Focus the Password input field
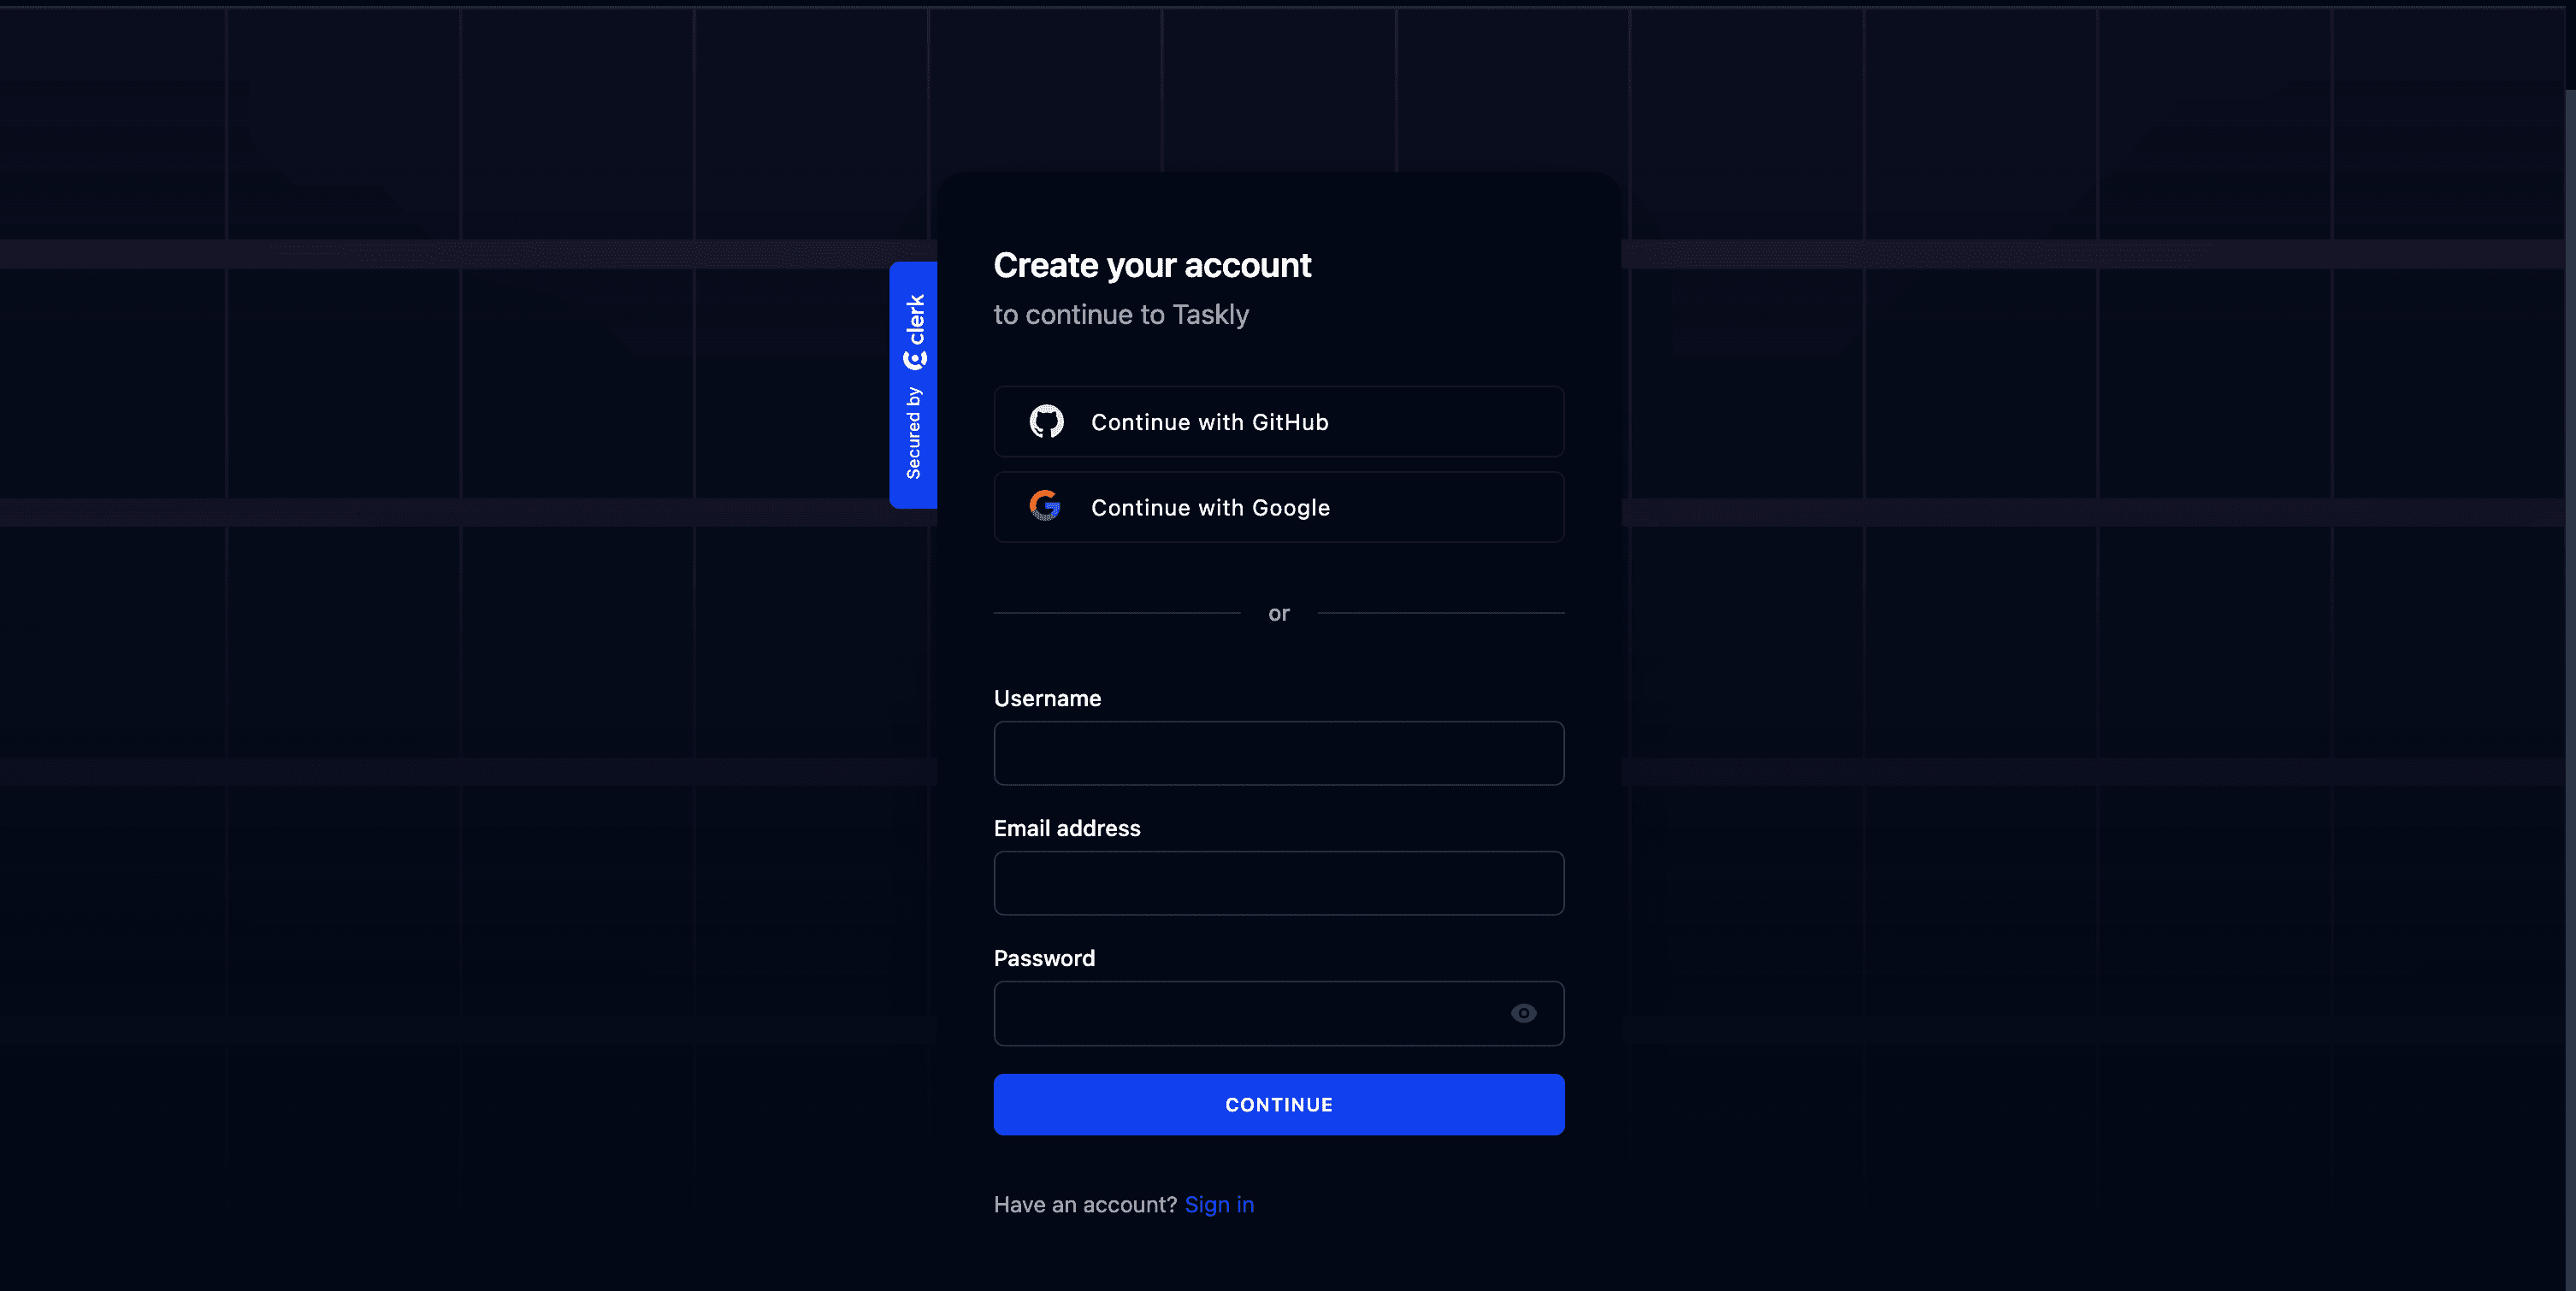The image size is (2576, 1291). pyautogui.click(x=1279, y=1013)
